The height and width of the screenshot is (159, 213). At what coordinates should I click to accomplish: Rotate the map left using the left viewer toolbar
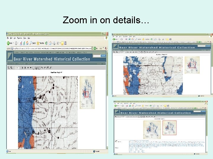click(42, 68)
